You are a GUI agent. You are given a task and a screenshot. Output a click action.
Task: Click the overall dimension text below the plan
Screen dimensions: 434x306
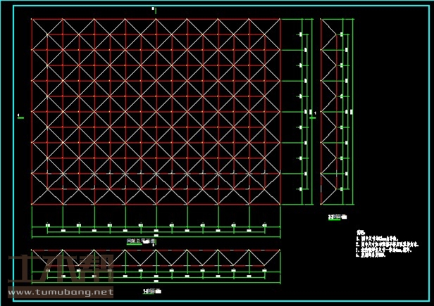pyautogui.click(x=156, y=234)
